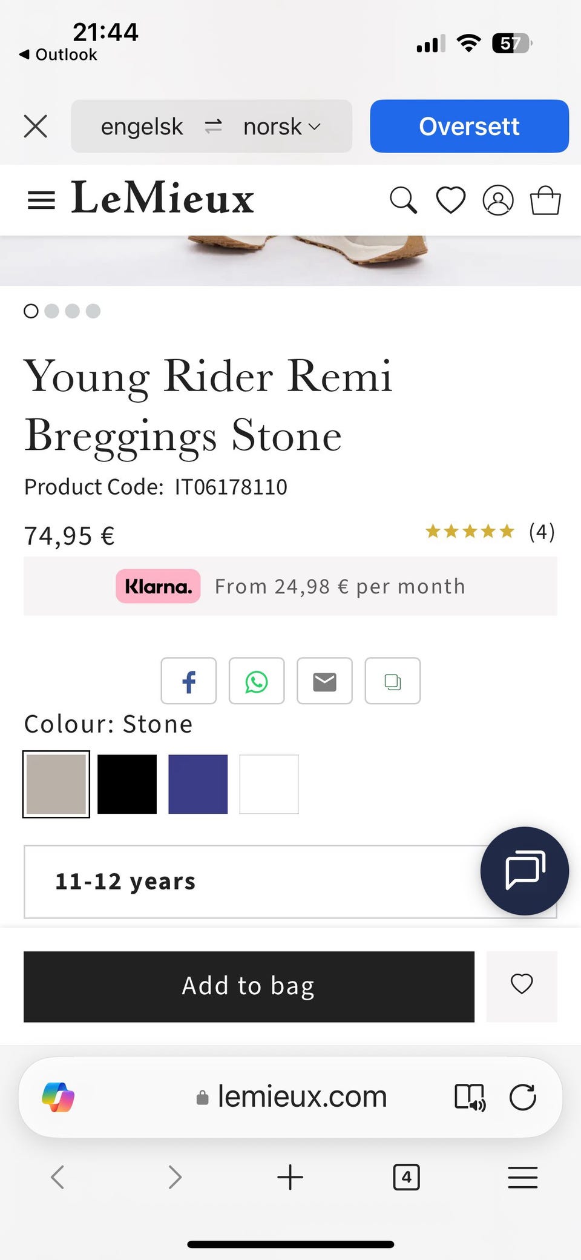Share product by email icon

(x=324, y=681)
